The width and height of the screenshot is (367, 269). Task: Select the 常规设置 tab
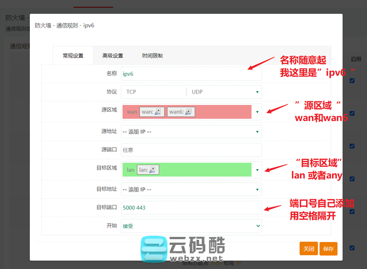(72, 56)
